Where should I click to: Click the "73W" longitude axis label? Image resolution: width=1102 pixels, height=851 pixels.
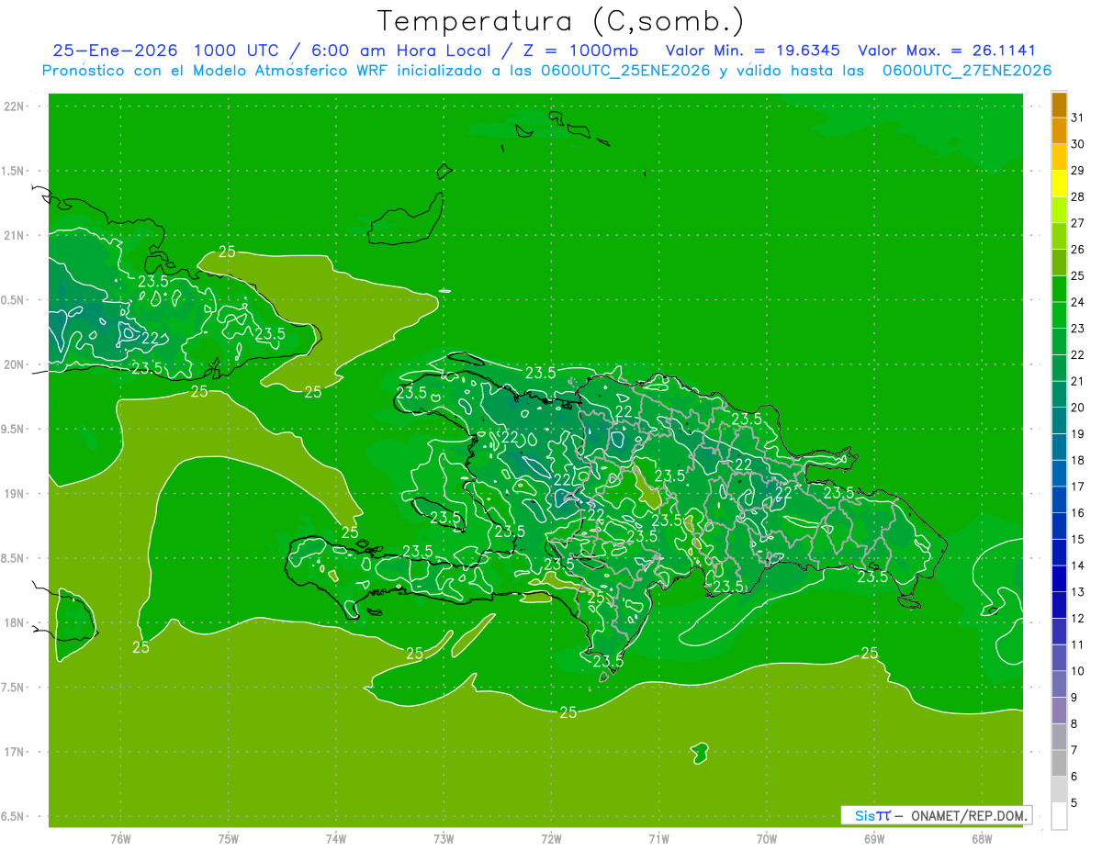[x=444, y=839]
